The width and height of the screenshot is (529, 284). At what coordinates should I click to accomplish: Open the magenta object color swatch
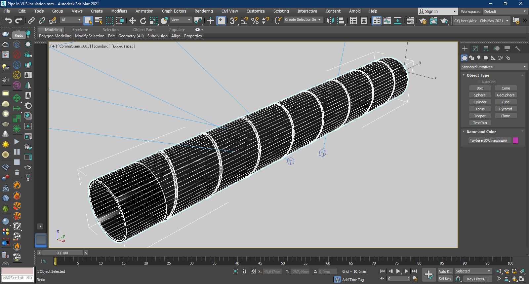(515, 140)
